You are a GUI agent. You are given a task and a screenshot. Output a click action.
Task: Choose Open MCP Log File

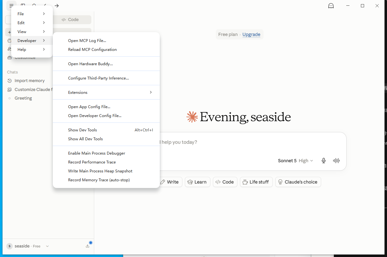(106, 40)
